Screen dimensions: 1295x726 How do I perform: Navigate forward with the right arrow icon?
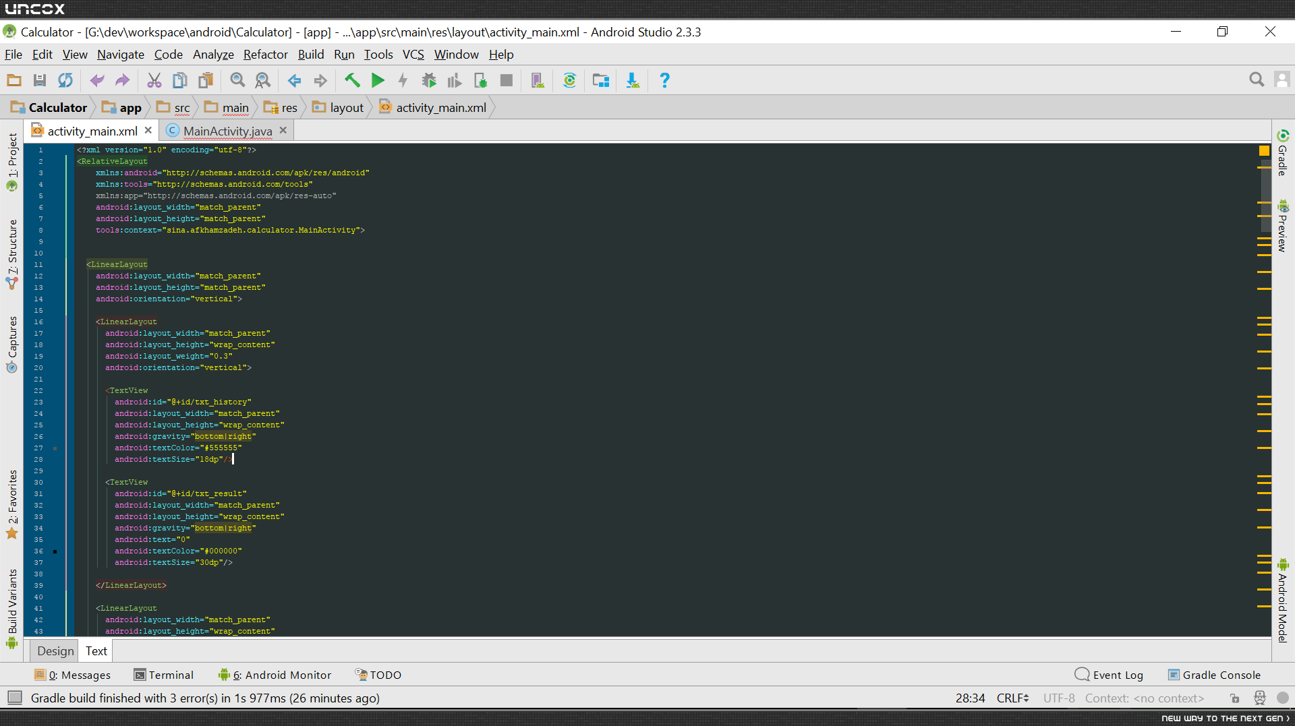(x=320, y=81)
